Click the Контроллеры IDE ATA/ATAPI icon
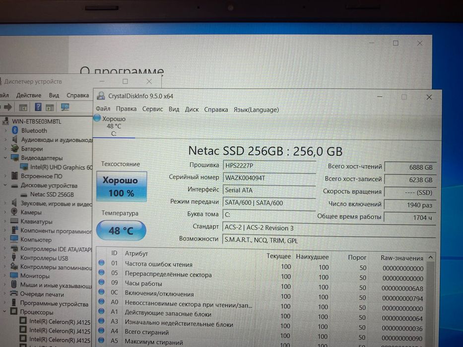 click(x=14, y=248)
